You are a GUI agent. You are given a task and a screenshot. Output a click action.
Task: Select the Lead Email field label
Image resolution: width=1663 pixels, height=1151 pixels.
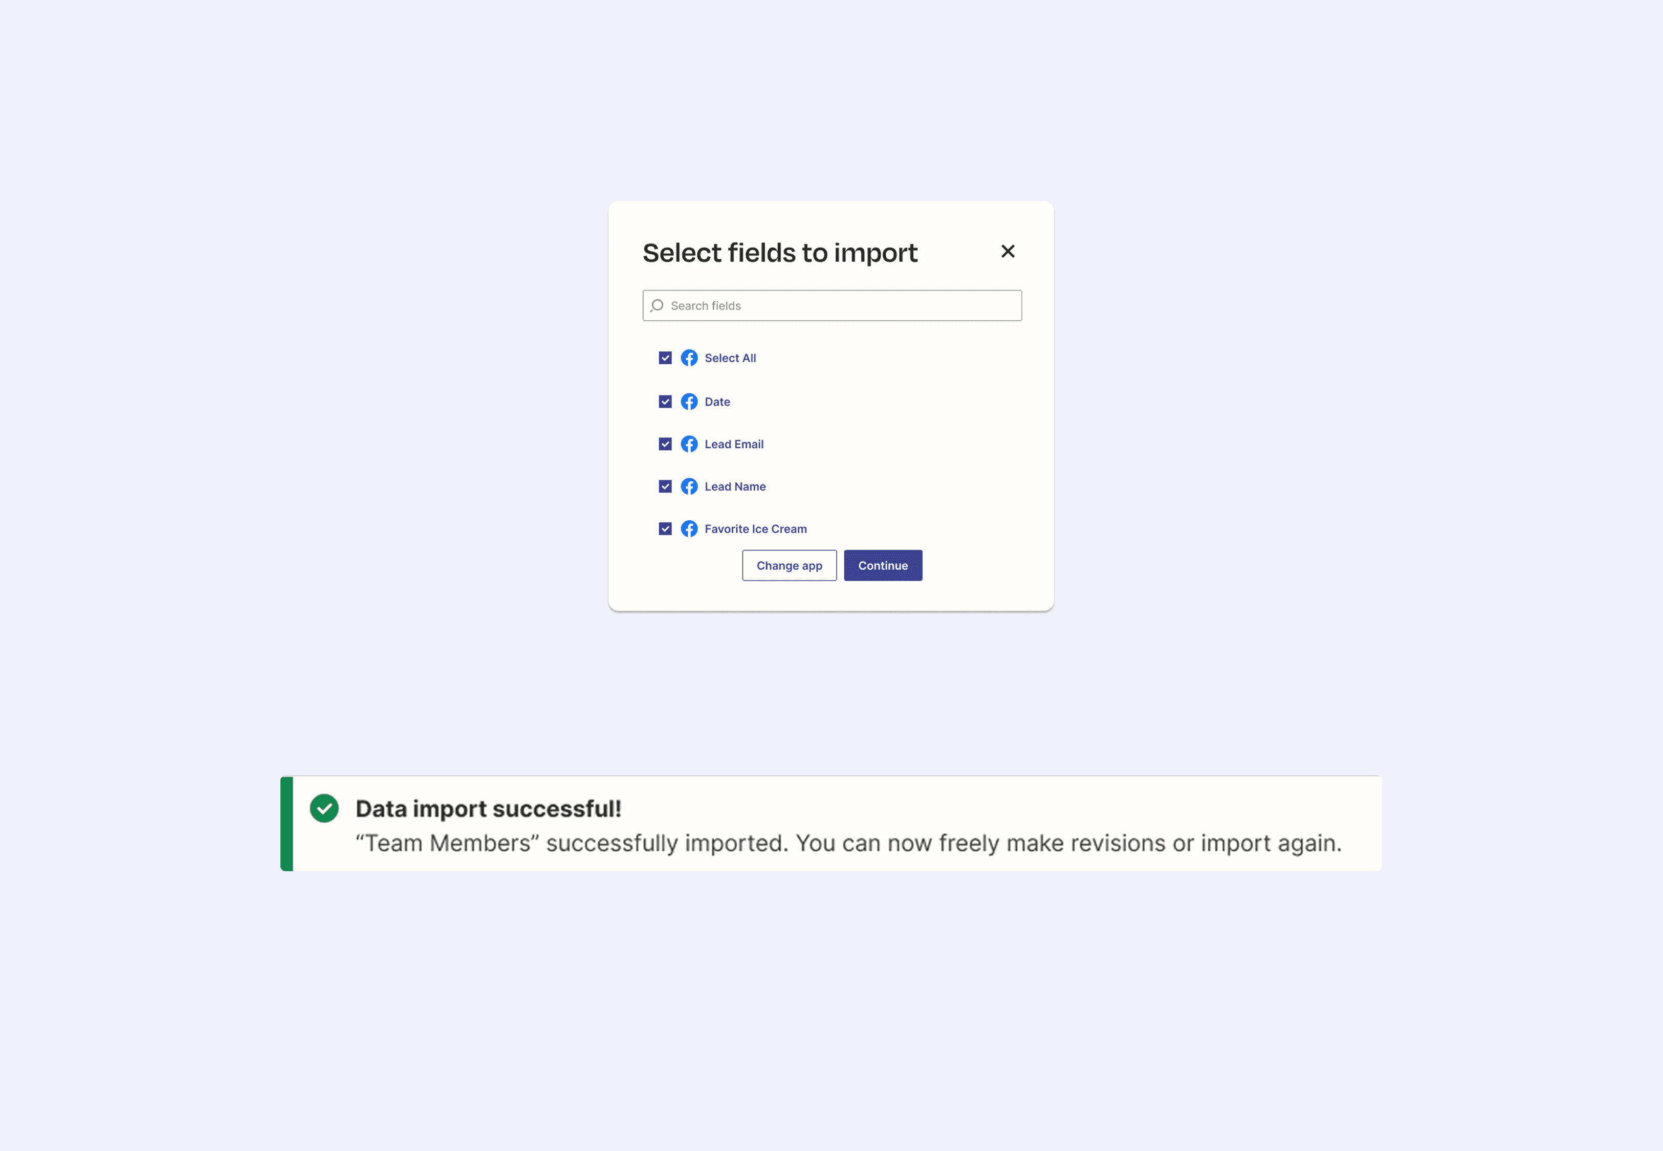(x=733, y=444)
